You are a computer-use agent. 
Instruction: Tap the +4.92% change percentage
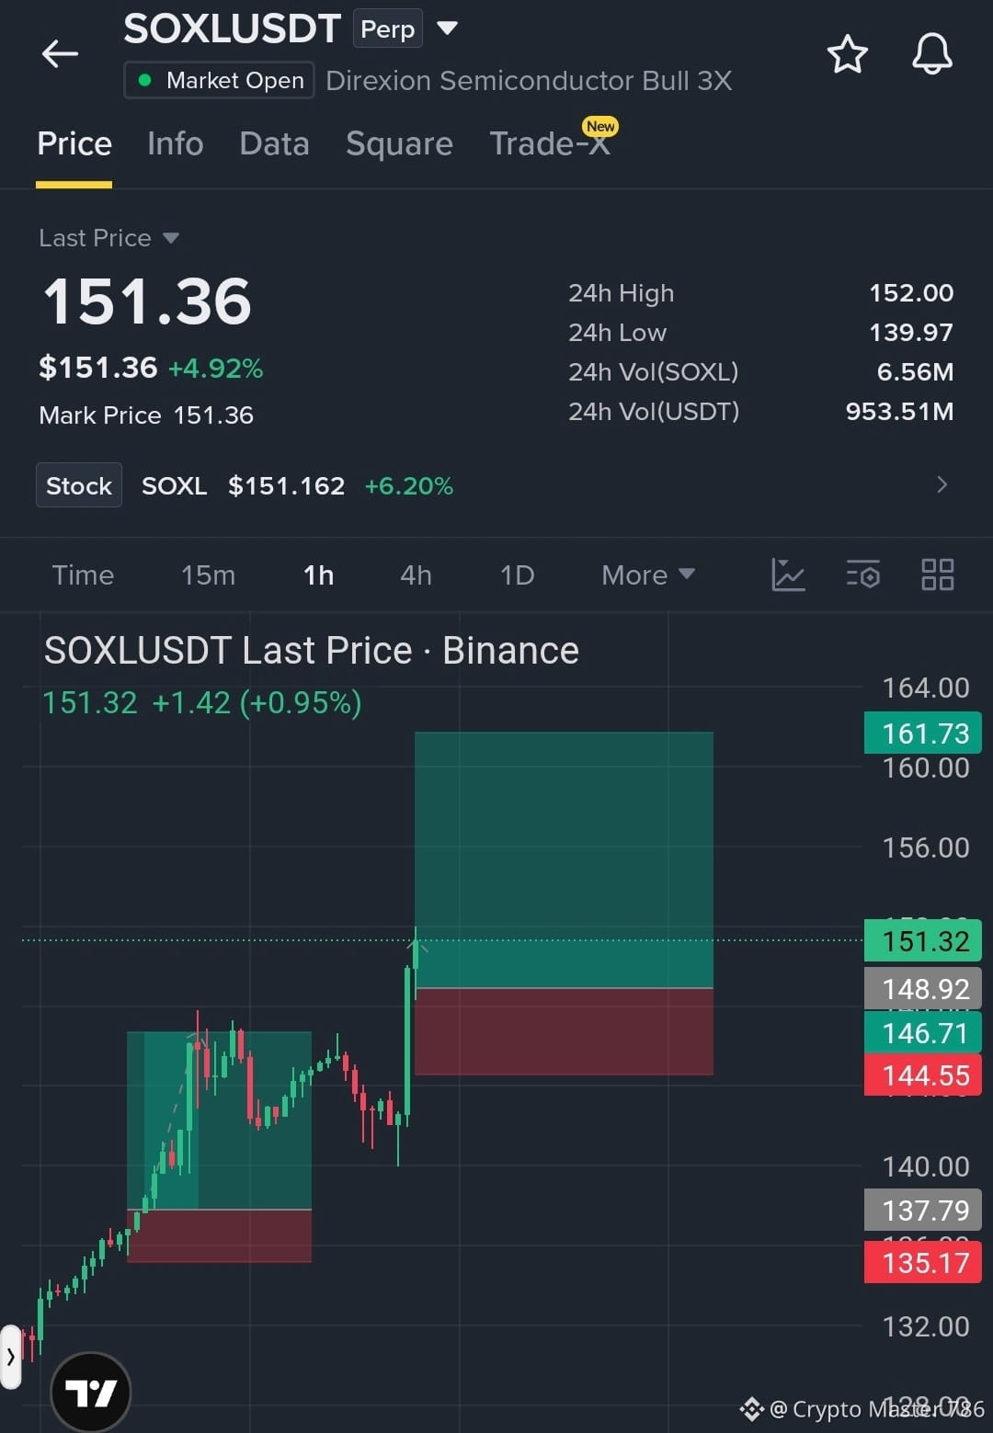(x=215, y=369)
